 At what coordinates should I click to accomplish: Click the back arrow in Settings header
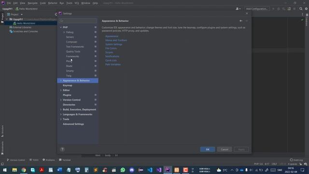241,21
